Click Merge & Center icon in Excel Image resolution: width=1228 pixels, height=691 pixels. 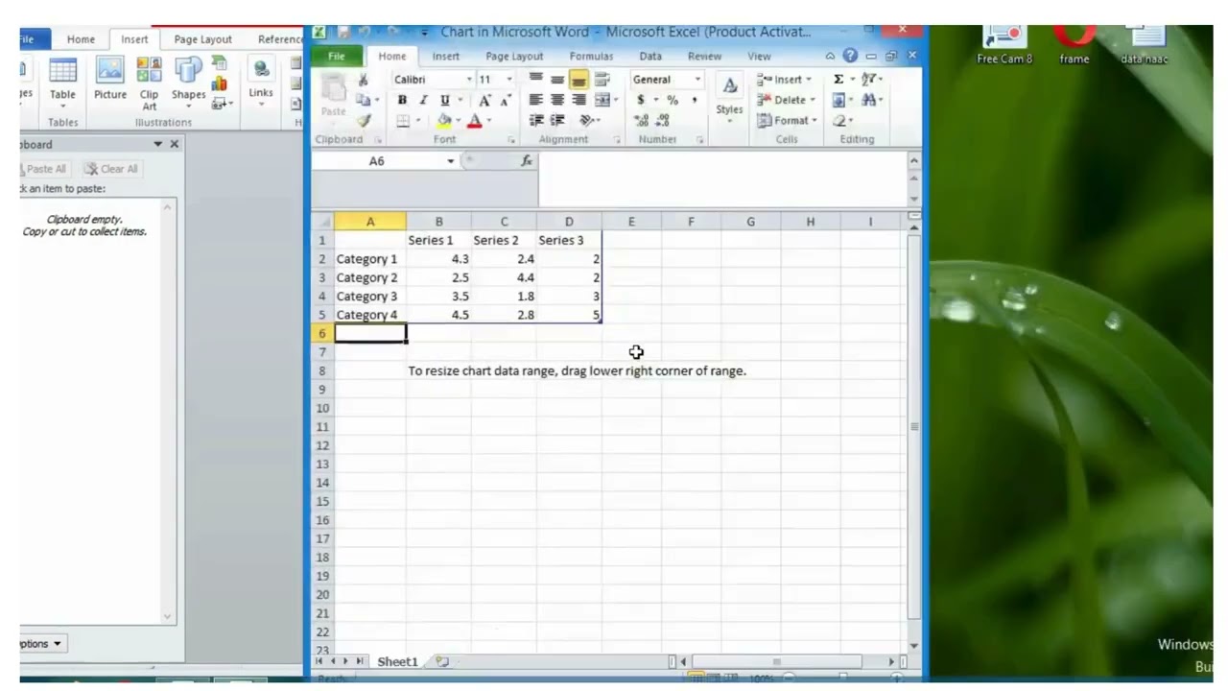coord(602,100)
